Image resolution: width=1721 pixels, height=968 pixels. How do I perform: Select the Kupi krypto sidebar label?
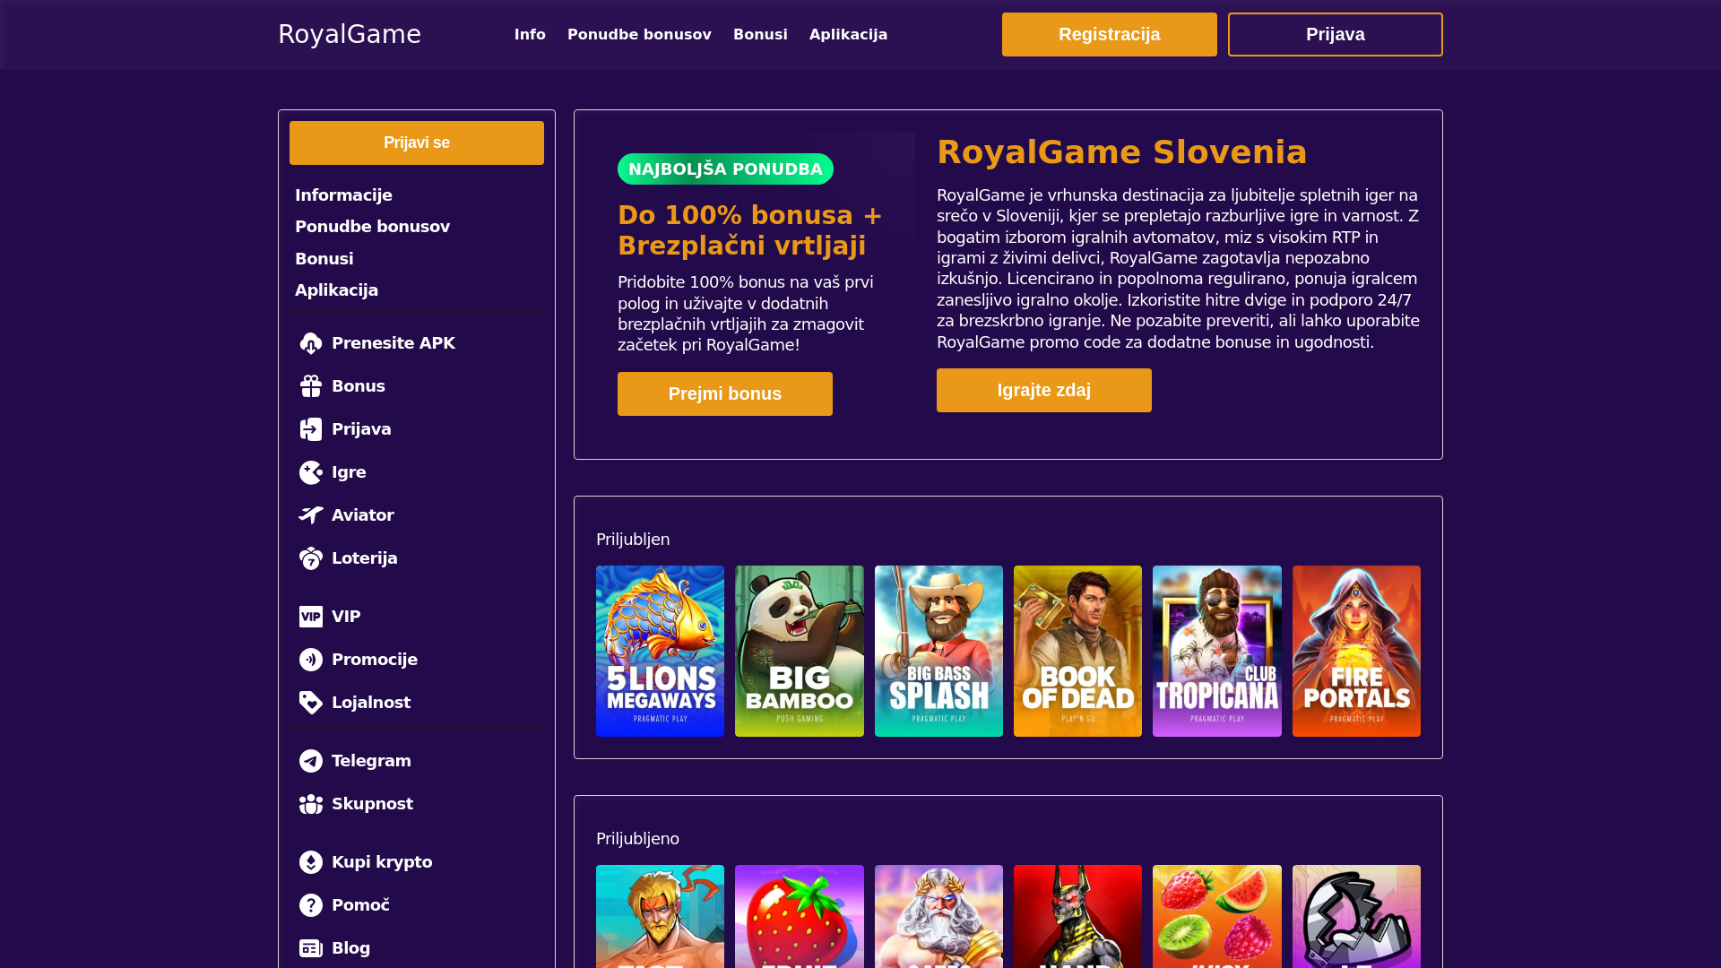tap(382, 862)
